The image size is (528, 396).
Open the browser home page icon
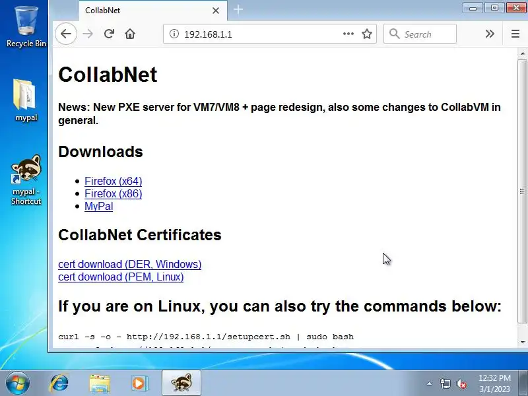click(130, 34)
